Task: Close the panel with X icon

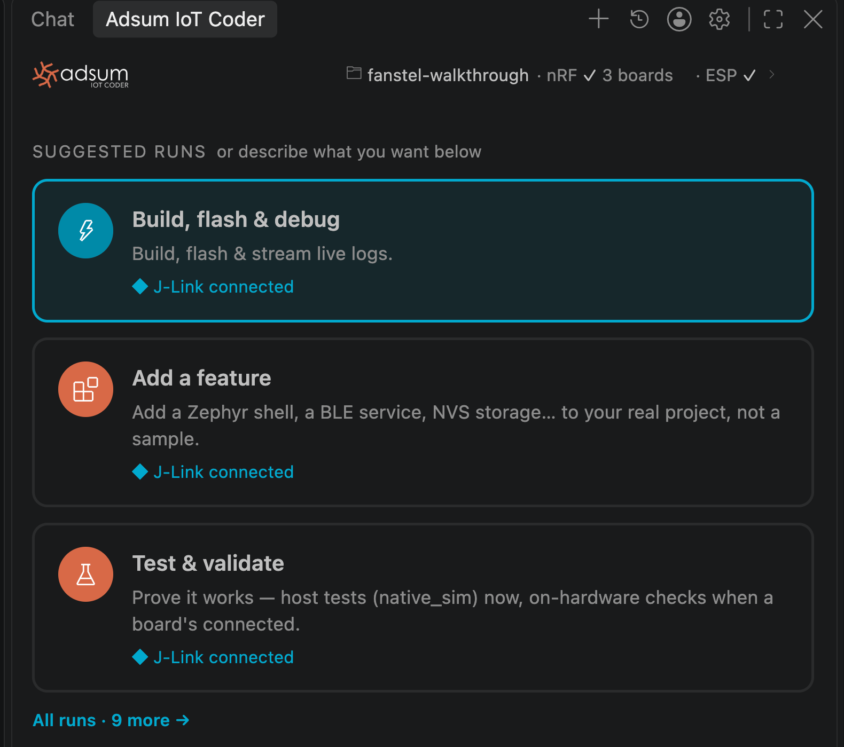Action: point(813,20)
